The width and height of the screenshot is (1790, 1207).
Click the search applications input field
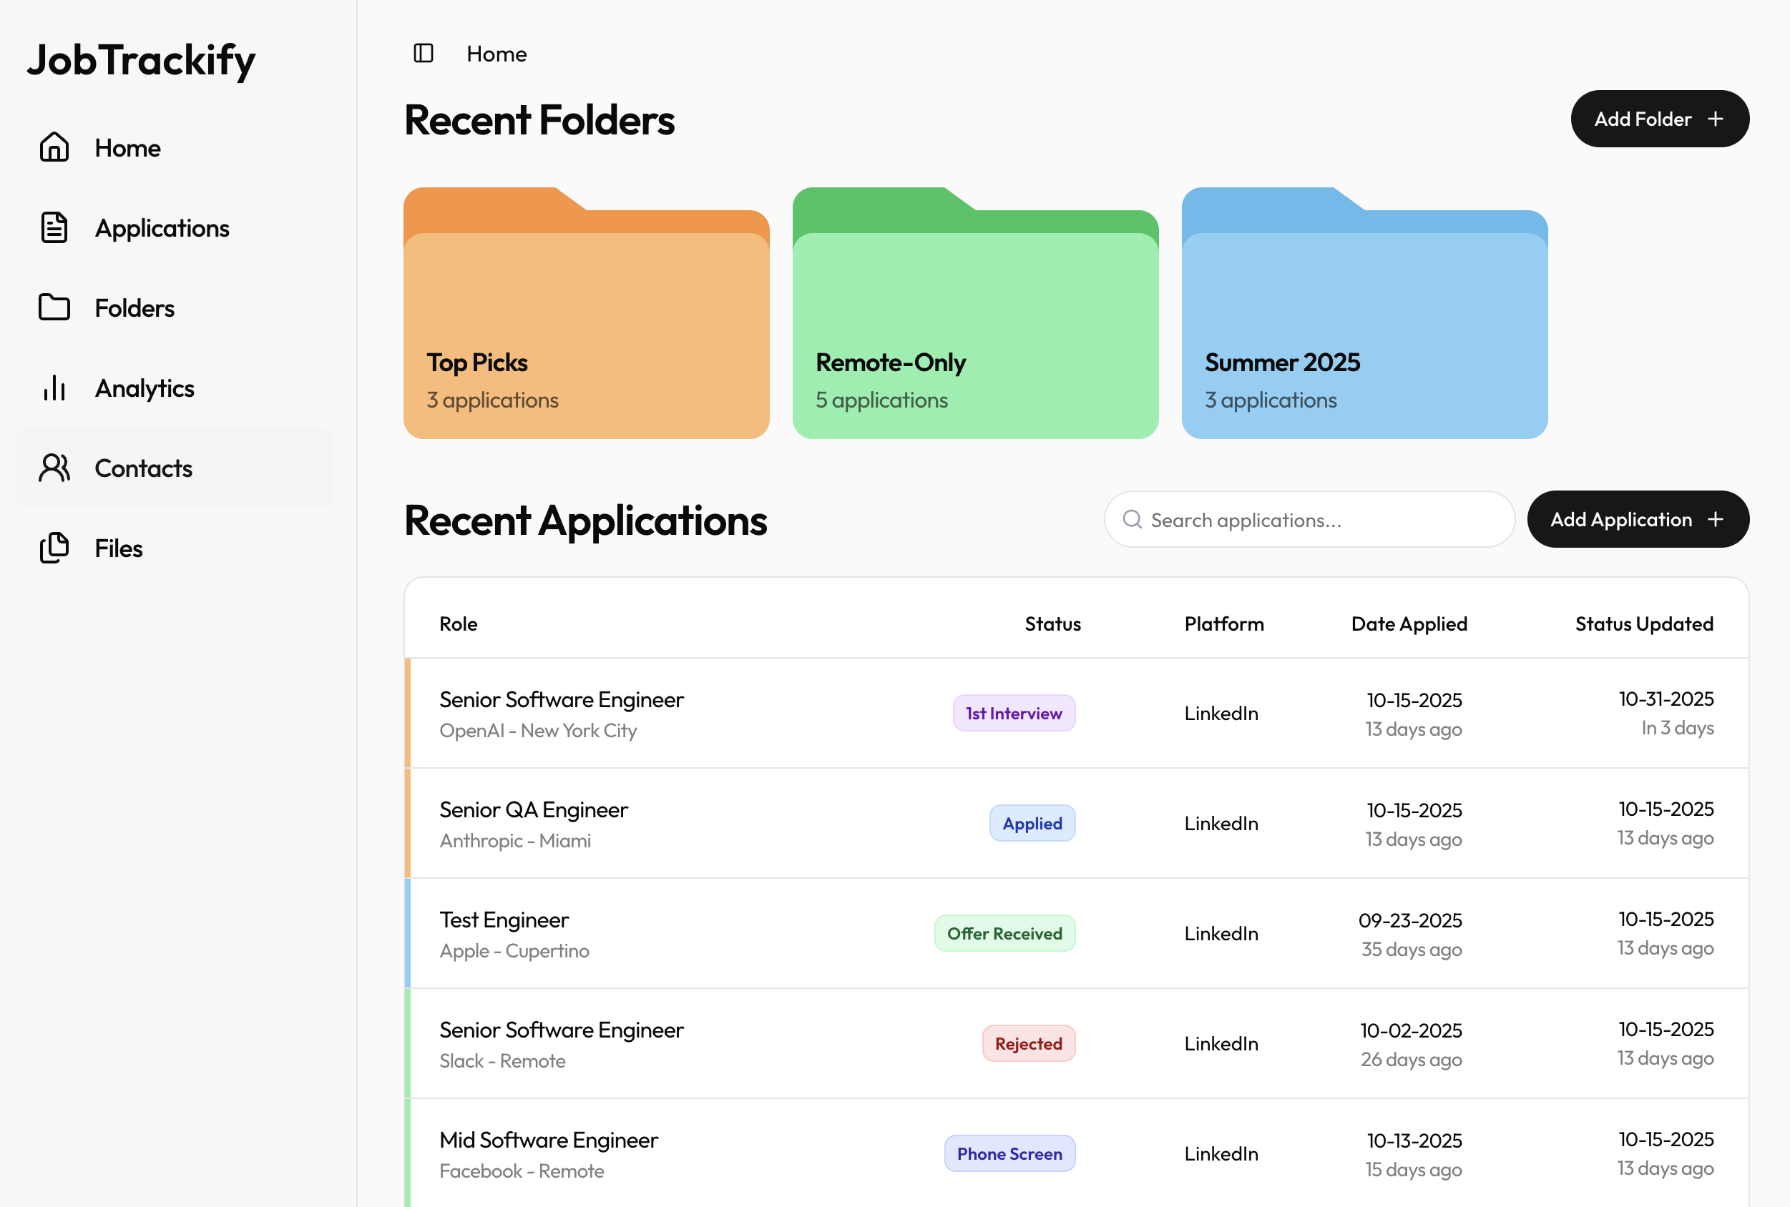click(1309, 520)
